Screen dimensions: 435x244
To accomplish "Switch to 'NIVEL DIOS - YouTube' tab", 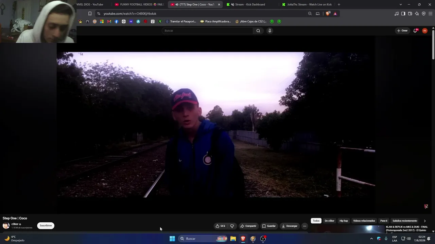I will (89, 4).
